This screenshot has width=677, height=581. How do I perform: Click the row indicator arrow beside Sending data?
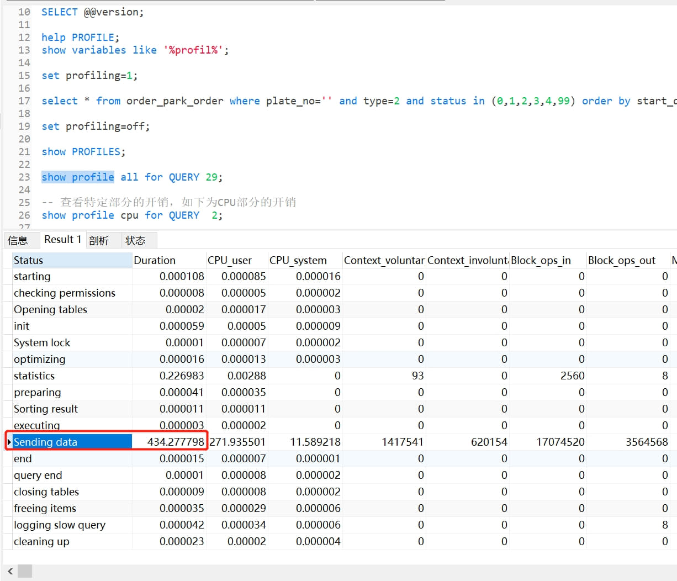(9, 442)
